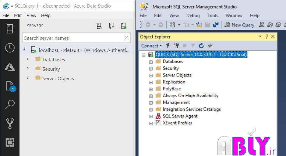Image resolution: width=286 pixels, height=156 pixels.
Task: Expand Databases node in SSMS Object Explorer
Action: (x=151, y=62)
